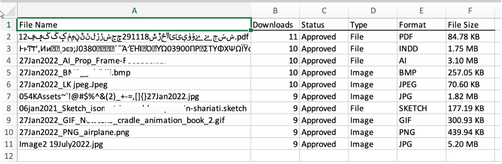Click the 84.78 KB file size cell

click(x=470, y=37)
